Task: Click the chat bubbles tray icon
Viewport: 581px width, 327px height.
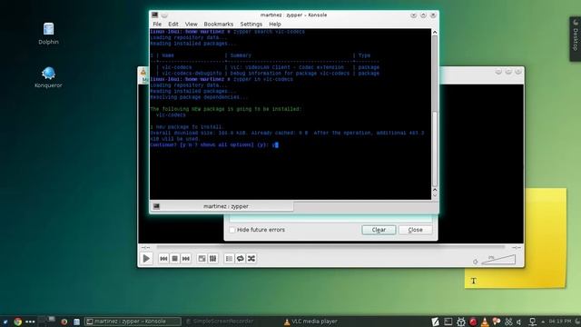Action: click(x=497, y=321)
